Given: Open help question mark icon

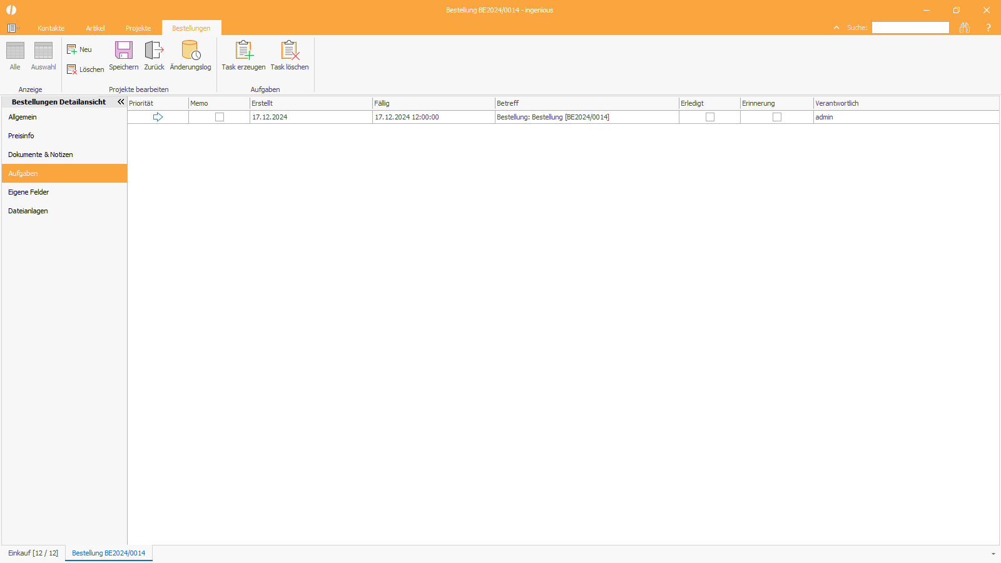Looking at the screenshot, I should [988, 28].
